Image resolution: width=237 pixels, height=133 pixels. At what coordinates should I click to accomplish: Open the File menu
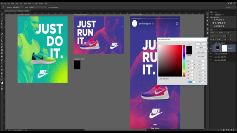[x=5, y=3]
